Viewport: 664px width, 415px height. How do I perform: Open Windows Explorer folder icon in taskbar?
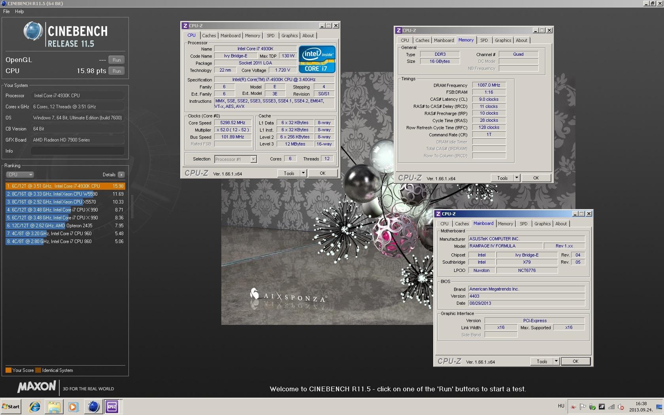[54, 407]
